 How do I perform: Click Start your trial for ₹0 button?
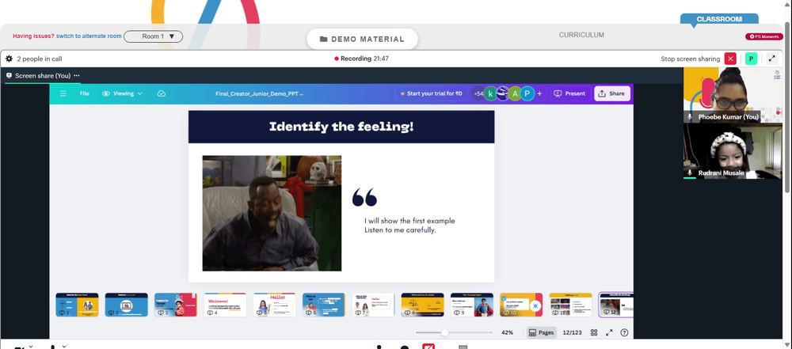point(431,93)
